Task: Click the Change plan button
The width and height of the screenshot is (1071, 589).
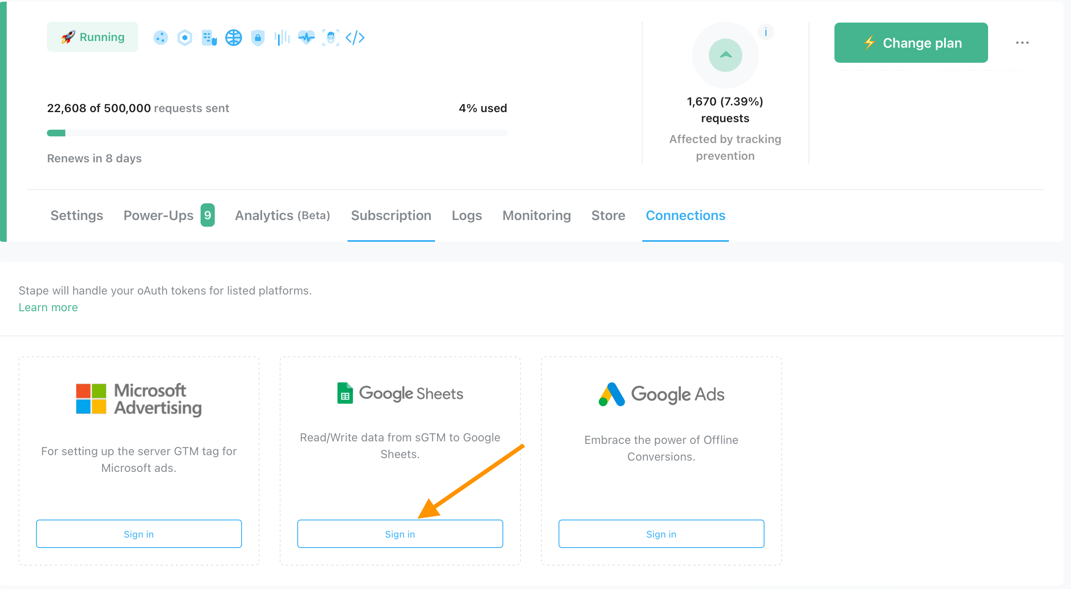Action: pos(911,43)
